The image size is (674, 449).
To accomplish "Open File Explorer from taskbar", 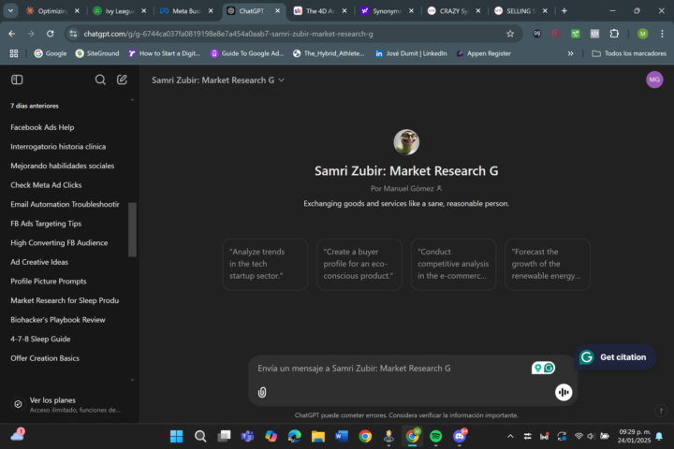I will [x=318, y=436].
